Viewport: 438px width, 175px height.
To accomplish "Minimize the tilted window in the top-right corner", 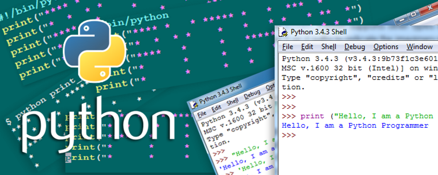I will 402,19.
